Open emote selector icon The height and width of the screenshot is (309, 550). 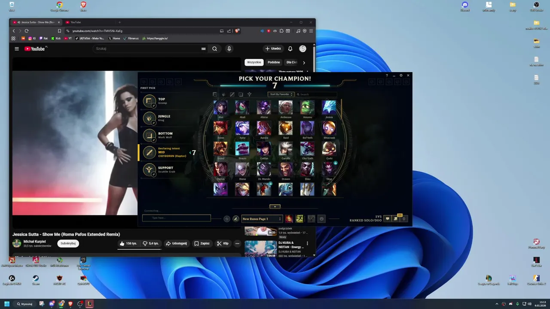click(x=321, y=219)
